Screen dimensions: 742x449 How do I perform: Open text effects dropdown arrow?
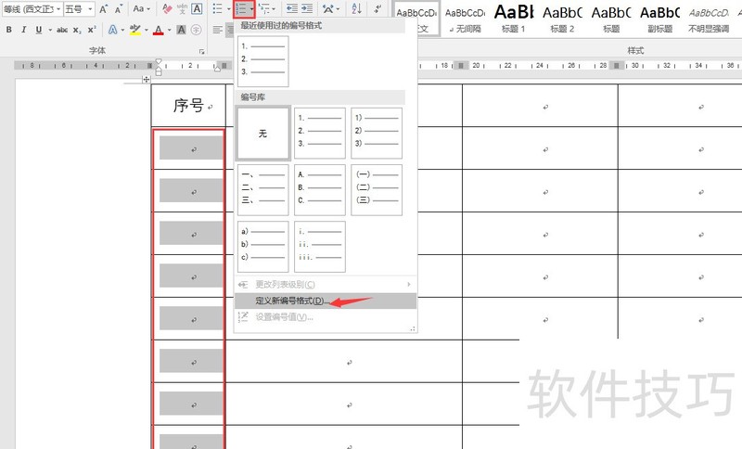point(122,30)
